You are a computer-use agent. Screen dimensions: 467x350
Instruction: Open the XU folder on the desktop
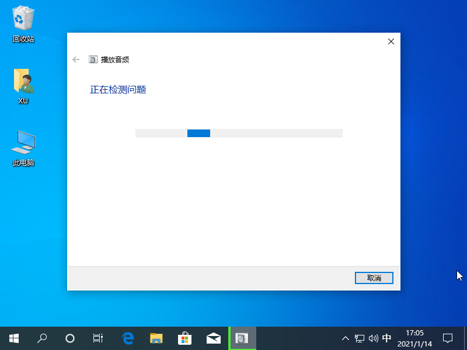pos(22,83)
